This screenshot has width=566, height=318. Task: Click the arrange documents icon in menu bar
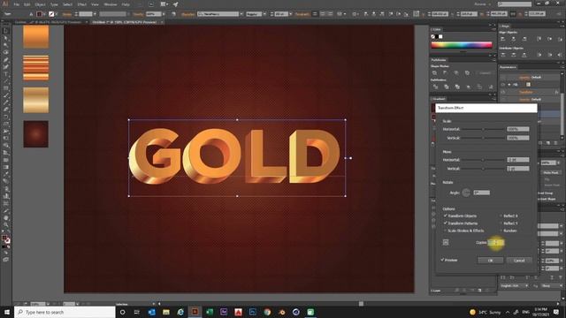tap(164, 4)
